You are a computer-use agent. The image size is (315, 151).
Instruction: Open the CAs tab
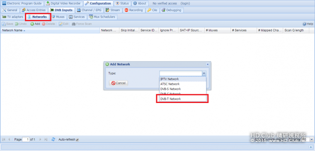point(153,10)
